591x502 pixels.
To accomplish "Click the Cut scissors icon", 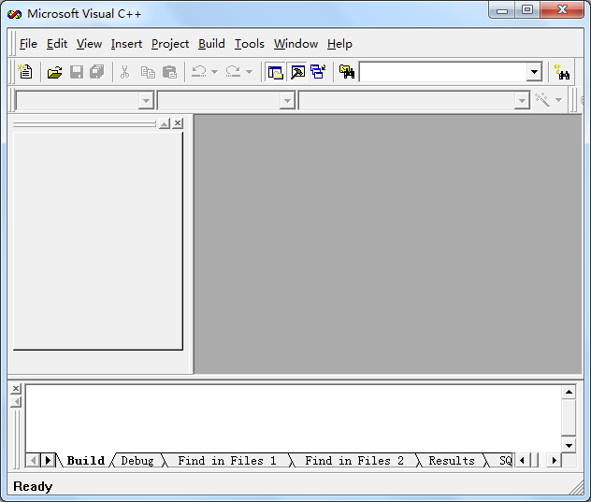I will [x=124, y=72].
